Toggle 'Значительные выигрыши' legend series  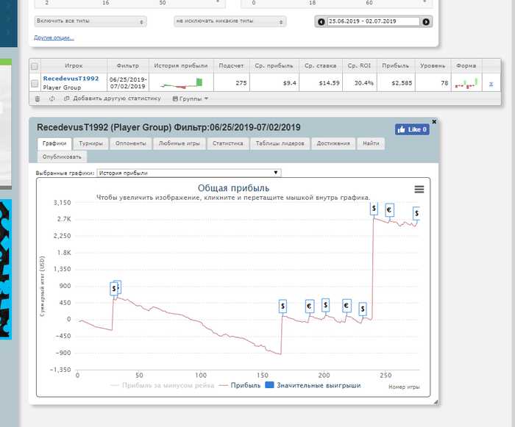pyautogui.click(x=313, y=385)
